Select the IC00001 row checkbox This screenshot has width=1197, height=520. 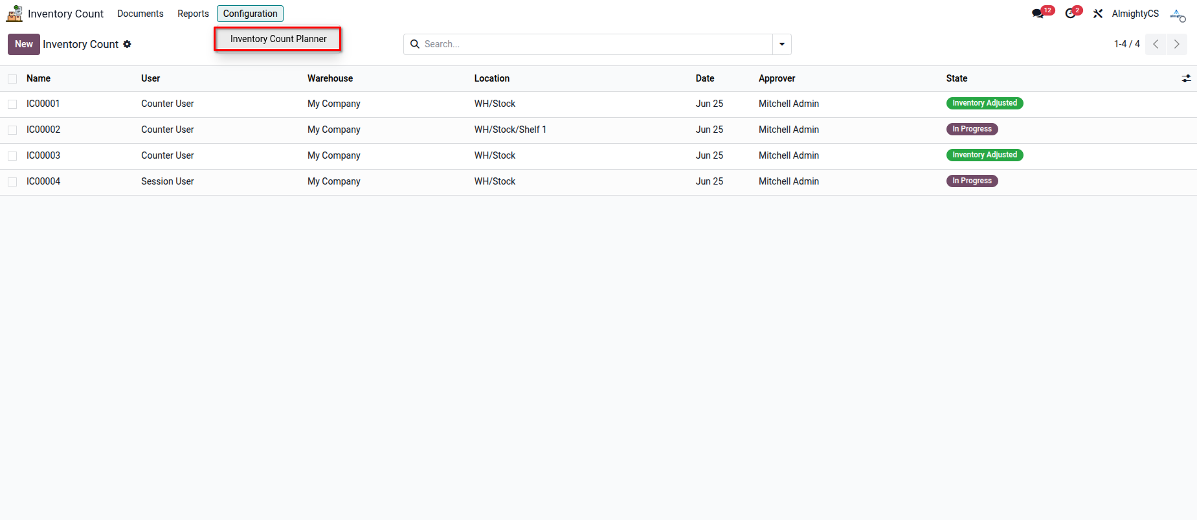(x=12, y=104)
